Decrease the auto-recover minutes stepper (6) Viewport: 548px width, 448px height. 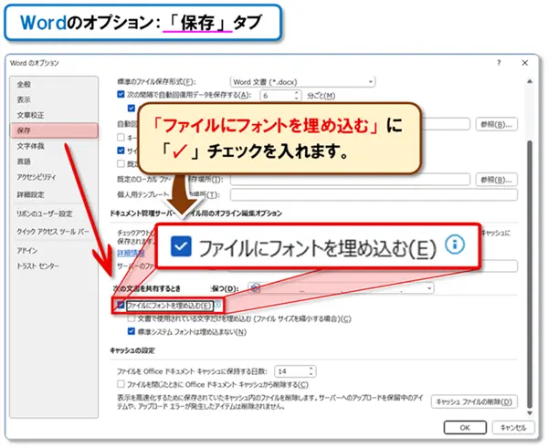297,99
